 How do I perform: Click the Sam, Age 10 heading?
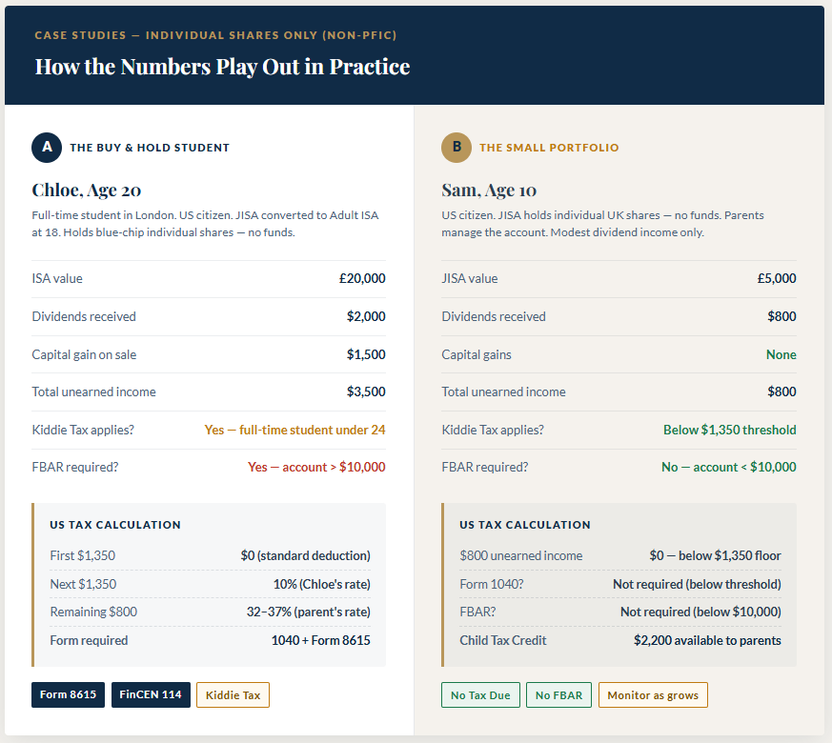tap(489, 190)
